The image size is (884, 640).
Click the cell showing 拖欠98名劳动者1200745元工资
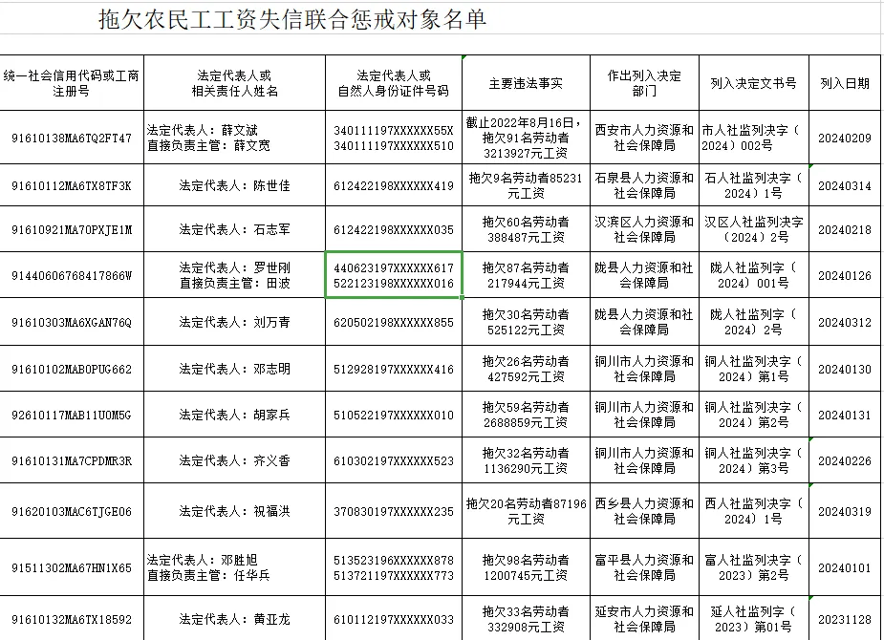tap(524, 565)
